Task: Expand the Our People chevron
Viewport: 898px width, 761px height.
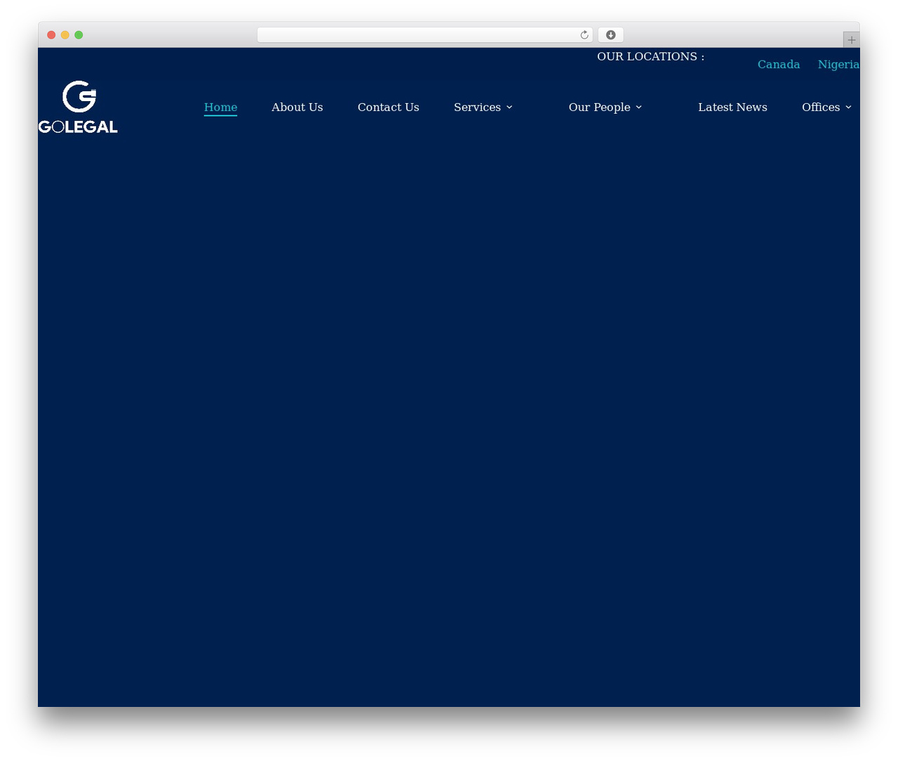Action: 639,107
